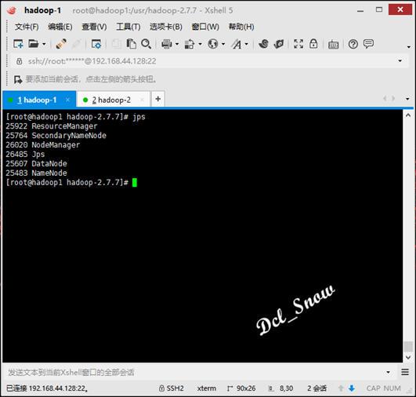
Task: Click tab scroll left arrow
Action: tap(385, 99)
